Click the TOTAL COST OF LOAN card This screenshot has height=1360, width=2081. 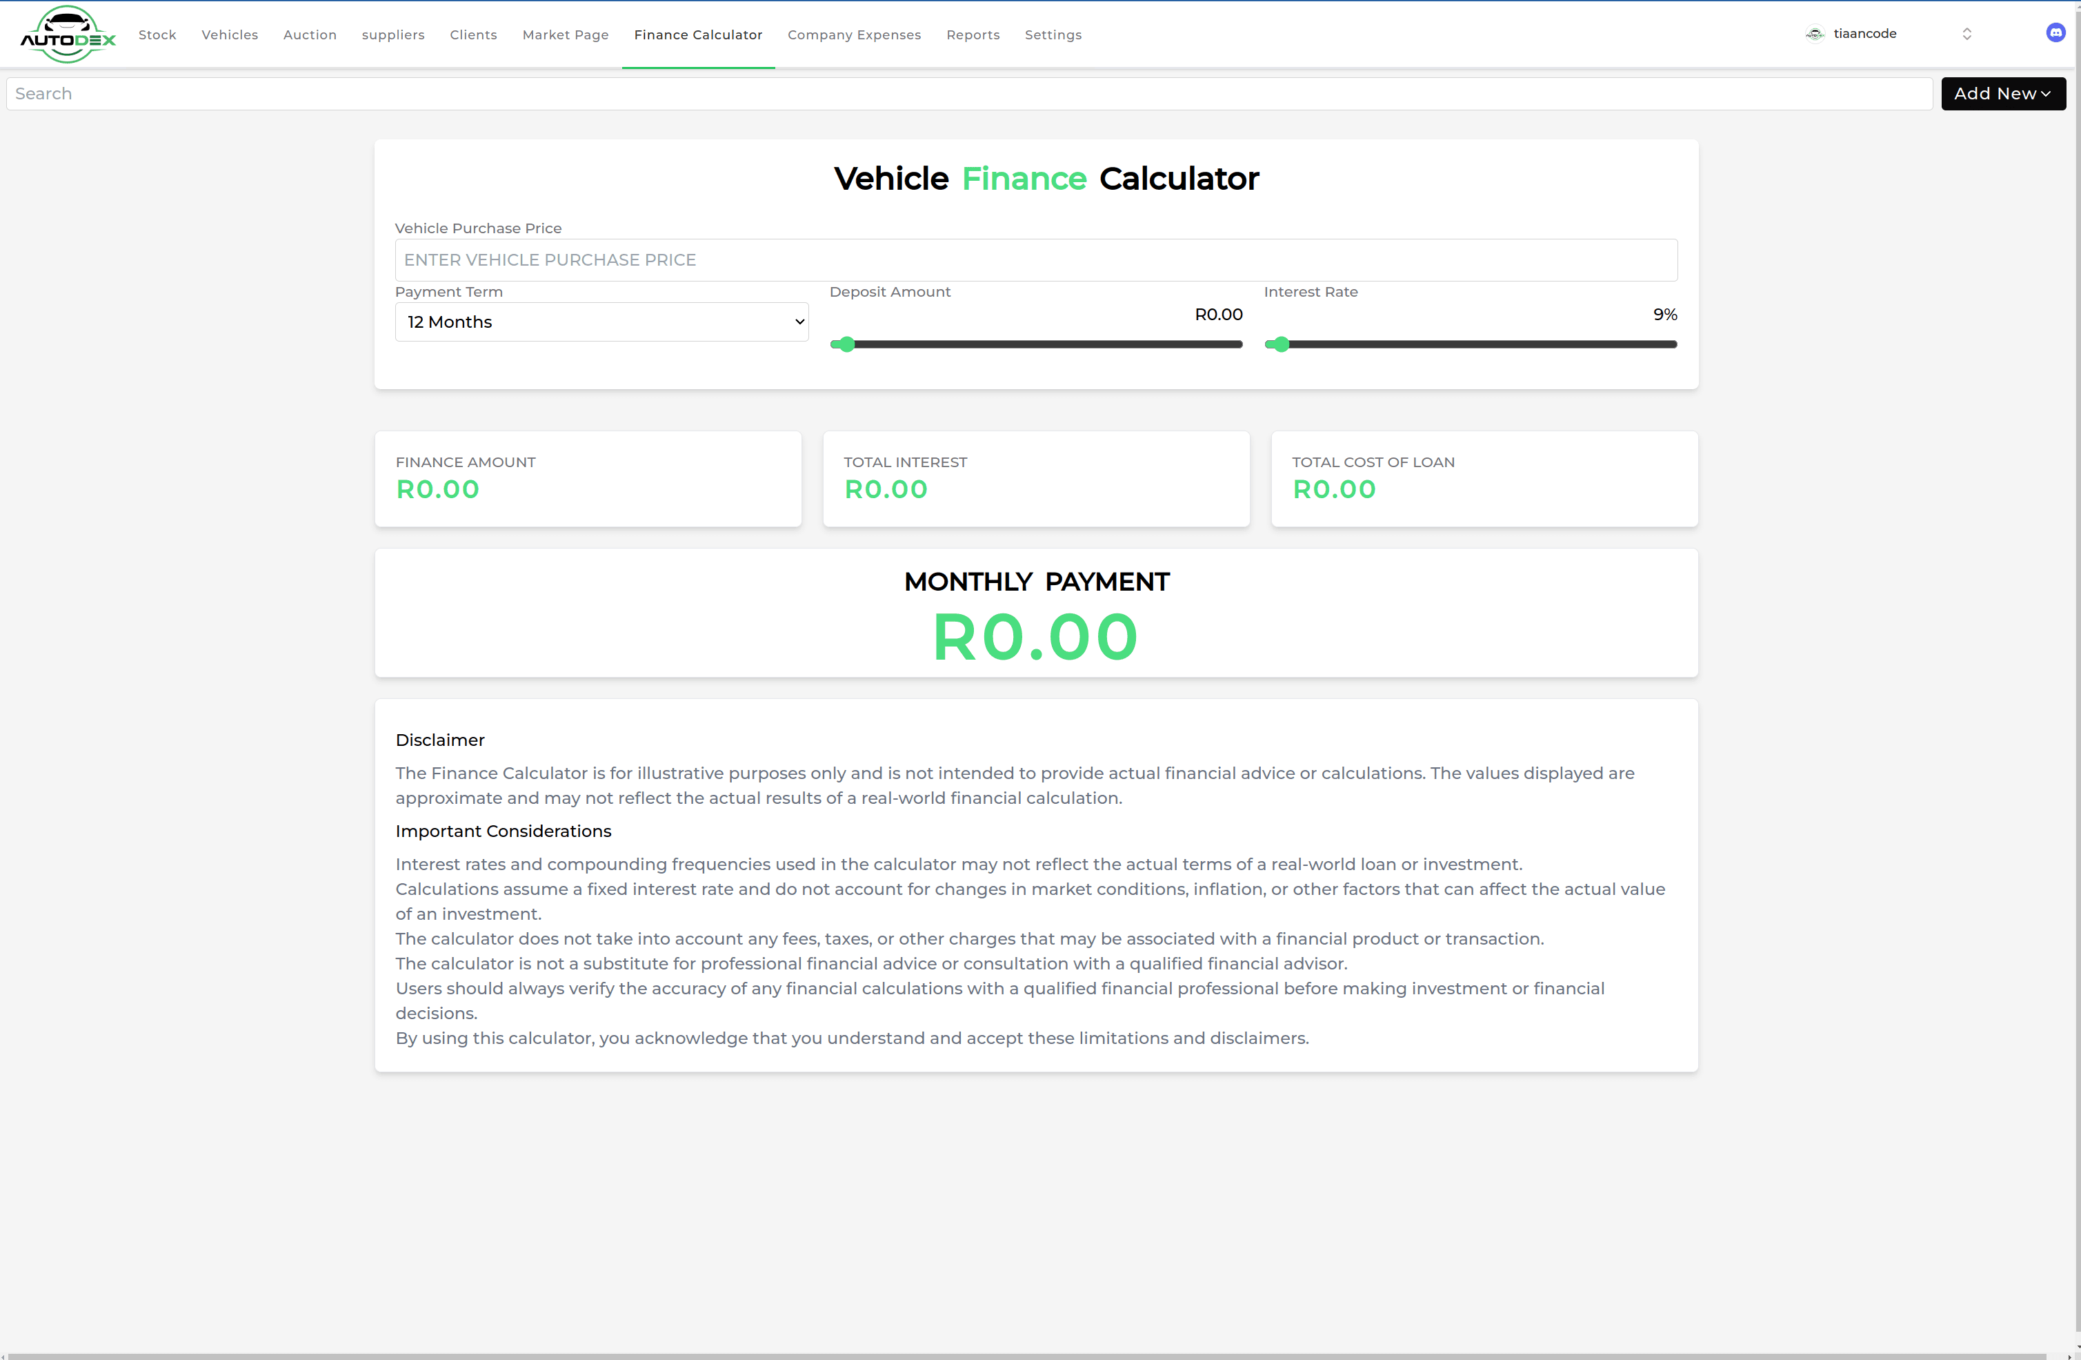pyautogui.click(x=1484, y=478)
